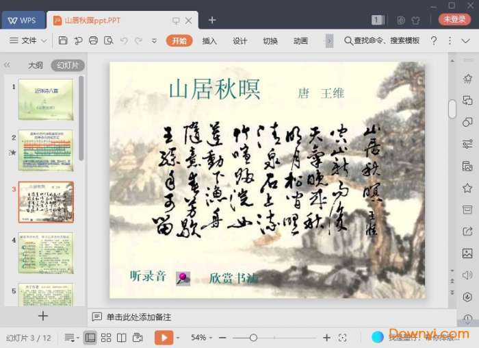This screenshot has width=479, height=348.
Task: Click the 唐 王维 author text
Action: (321, 93)
